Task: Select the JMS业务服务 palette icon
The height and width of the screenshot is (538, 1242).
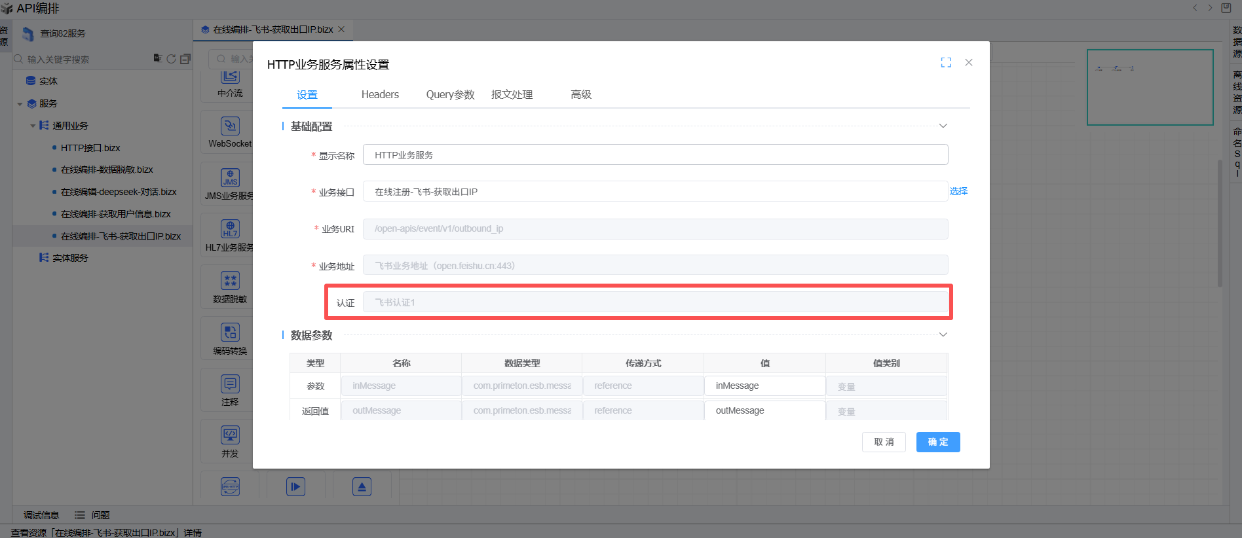Action: [230, 178]
